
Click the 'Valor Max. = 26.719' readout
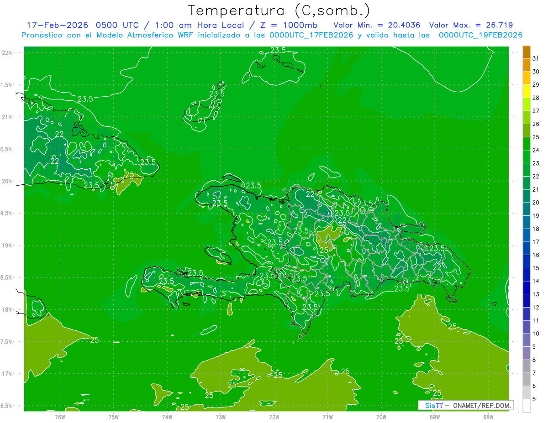tap(472, 25)
